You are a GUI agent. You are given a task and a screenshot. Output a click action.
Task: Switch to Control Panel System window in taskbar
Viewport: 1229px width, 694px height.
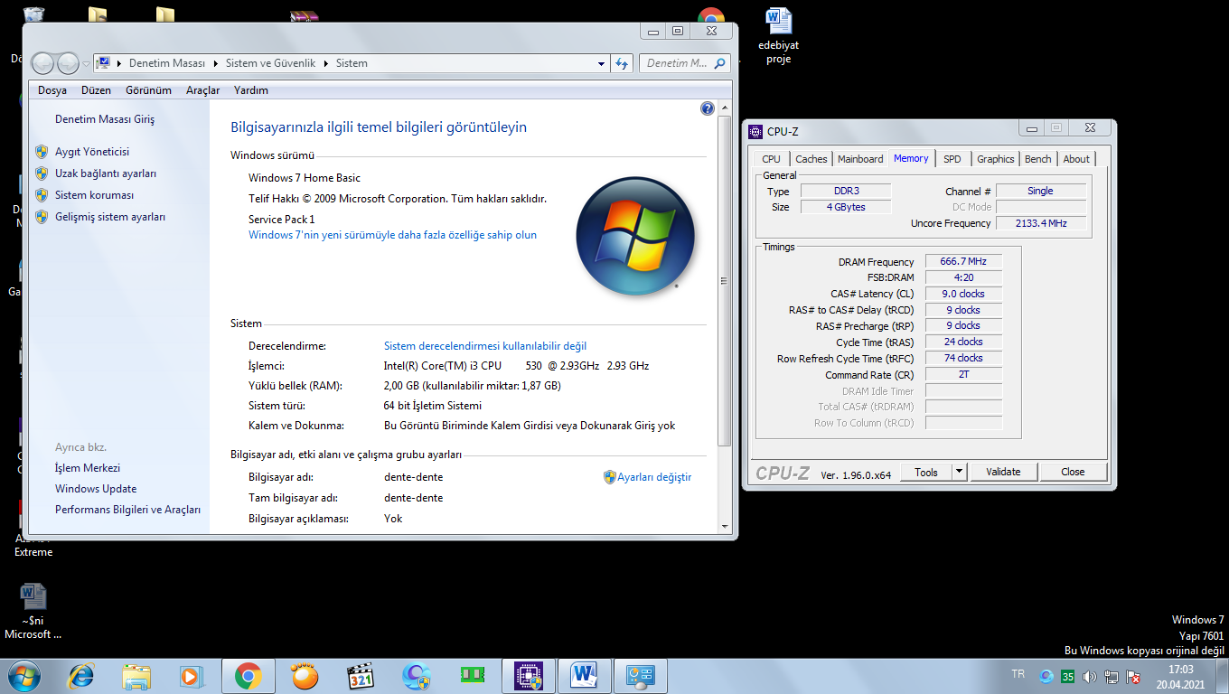[x=640, y=676]
